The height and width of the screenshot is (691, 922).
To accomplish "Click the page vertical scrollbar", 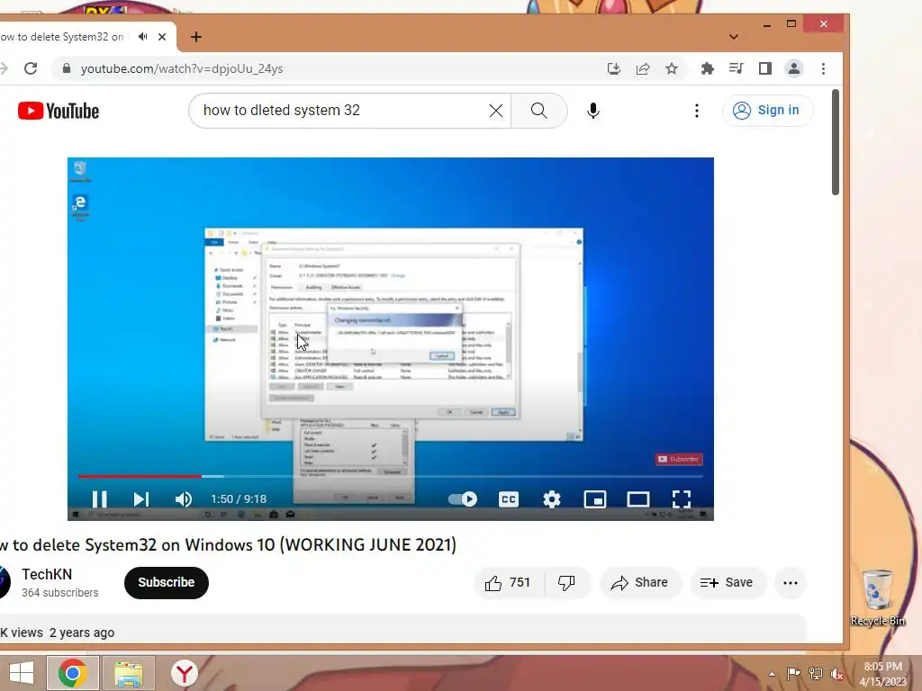I will (836, 141).
